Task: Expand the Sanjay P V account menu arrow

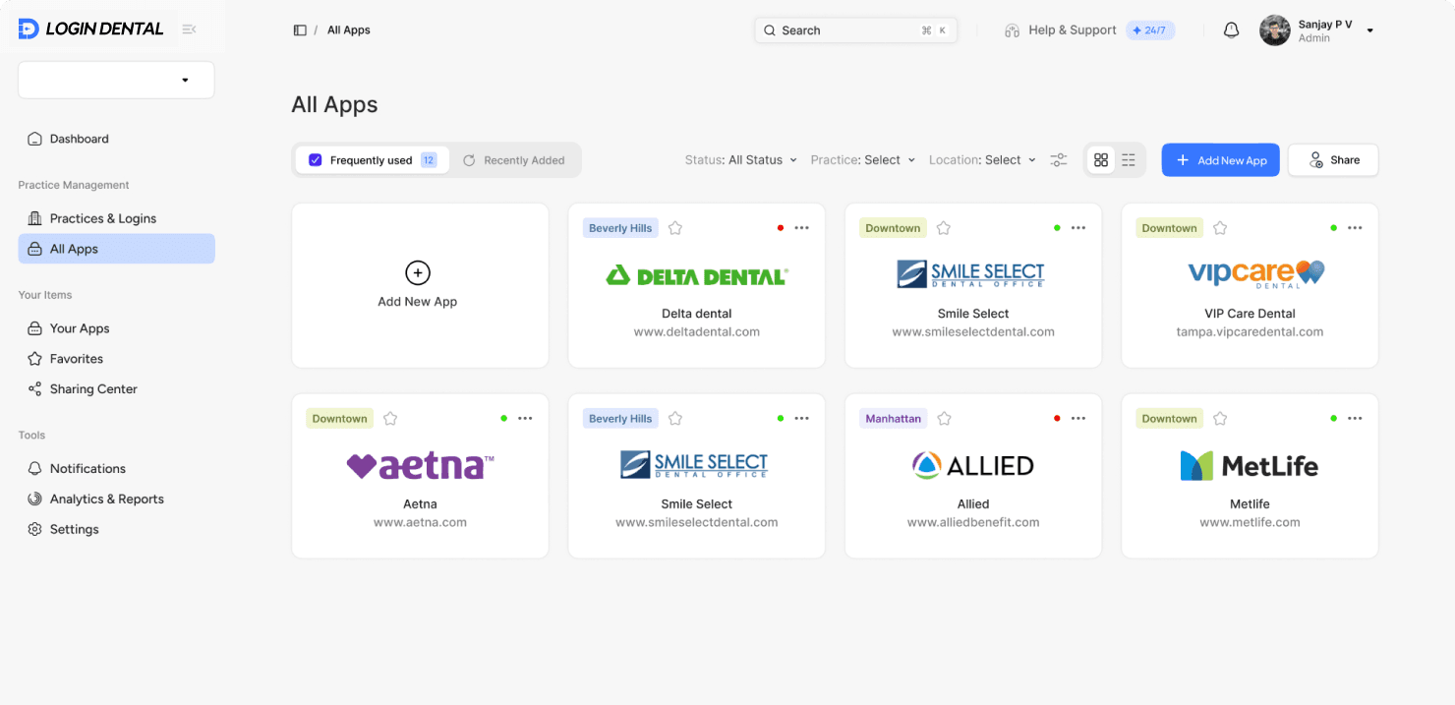Action: pyautogui.click(x=1370, y=30)
